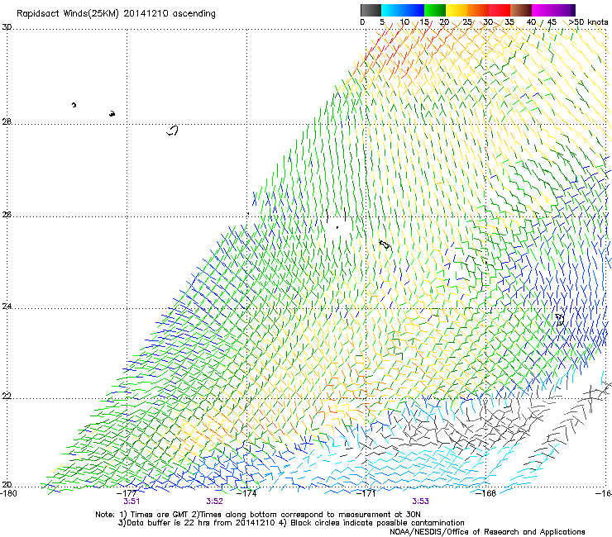Click the latitude label '24'
Image resolution: width=612 pixels, height=537 pixels.
coord(7,307)
